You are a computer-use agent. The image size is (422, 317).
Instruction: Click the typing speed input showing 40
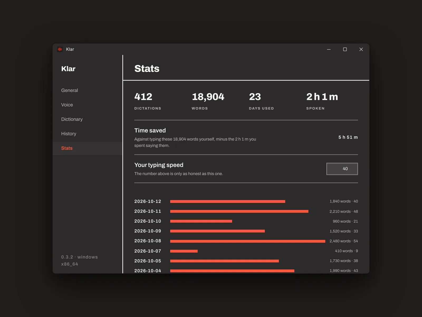click(342, 169)
